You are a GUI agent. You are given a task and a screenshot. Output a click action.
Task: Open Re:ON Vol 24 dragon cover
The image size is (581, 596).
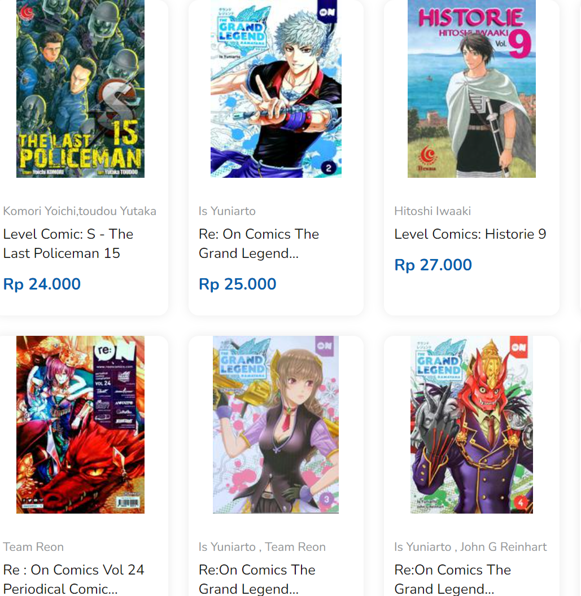(x=80, y=424)
